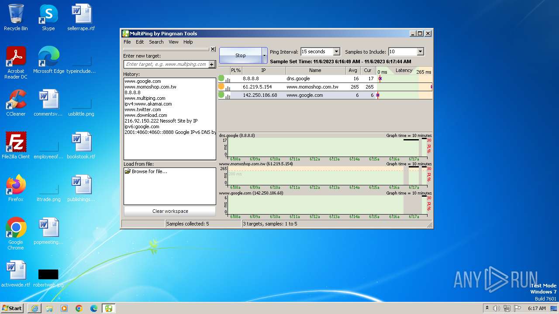This screenshot has height=314, width=559.
Task: Select www.download.com in History list
Action: 146,115
